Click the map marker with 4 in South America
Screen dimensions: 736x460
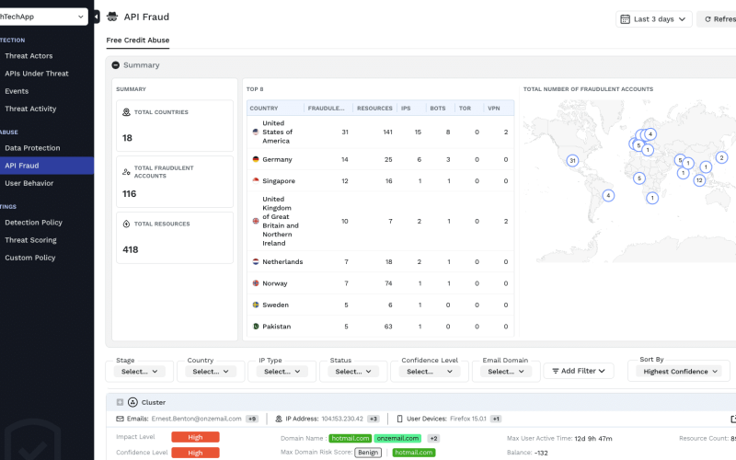607,195
